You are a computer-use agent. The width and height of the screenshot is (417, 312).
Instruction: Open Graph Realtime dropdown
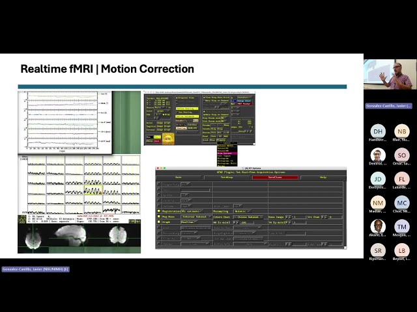click(x=189, y=222)
